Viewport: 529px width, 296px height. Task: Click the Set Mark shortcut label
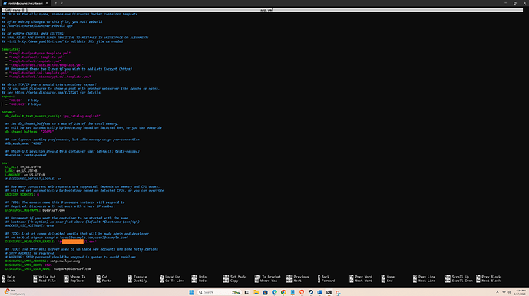(238, 277)
